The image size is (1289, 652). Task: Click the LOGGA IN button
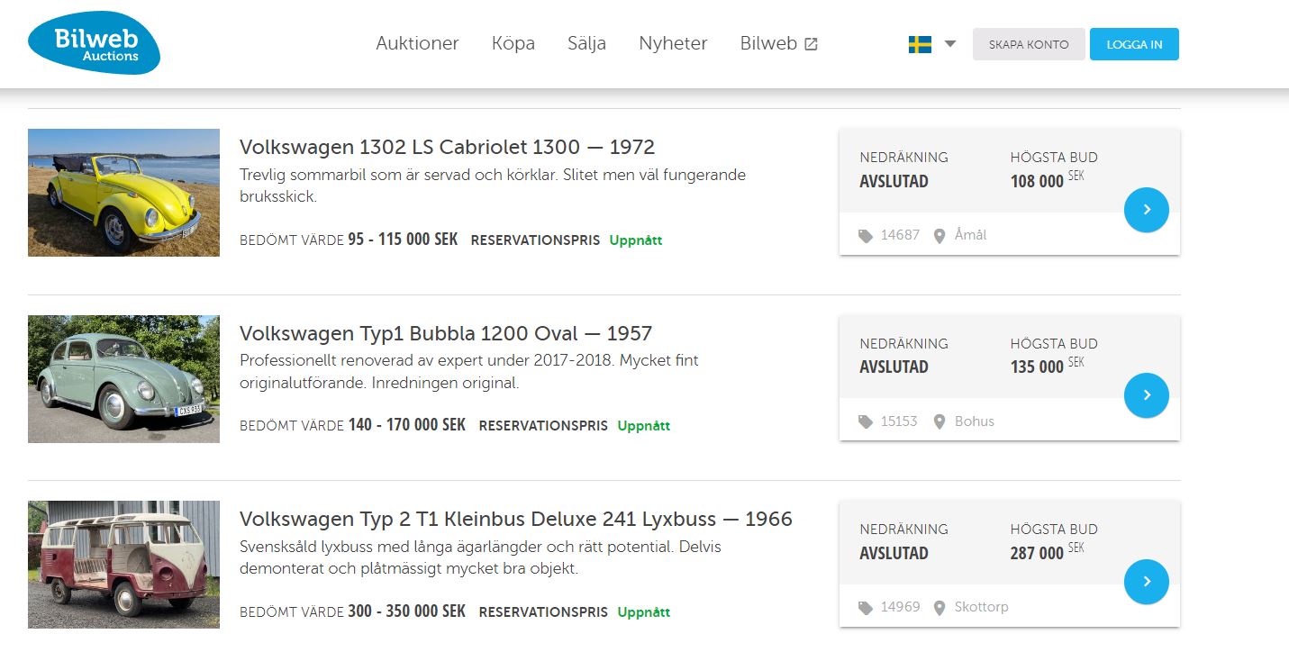[1134, 44]
